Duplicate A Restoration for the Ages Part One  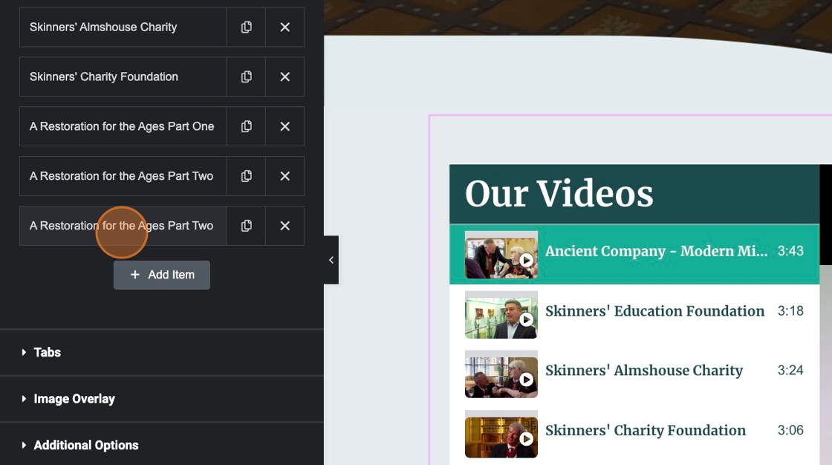pos(246,126)
